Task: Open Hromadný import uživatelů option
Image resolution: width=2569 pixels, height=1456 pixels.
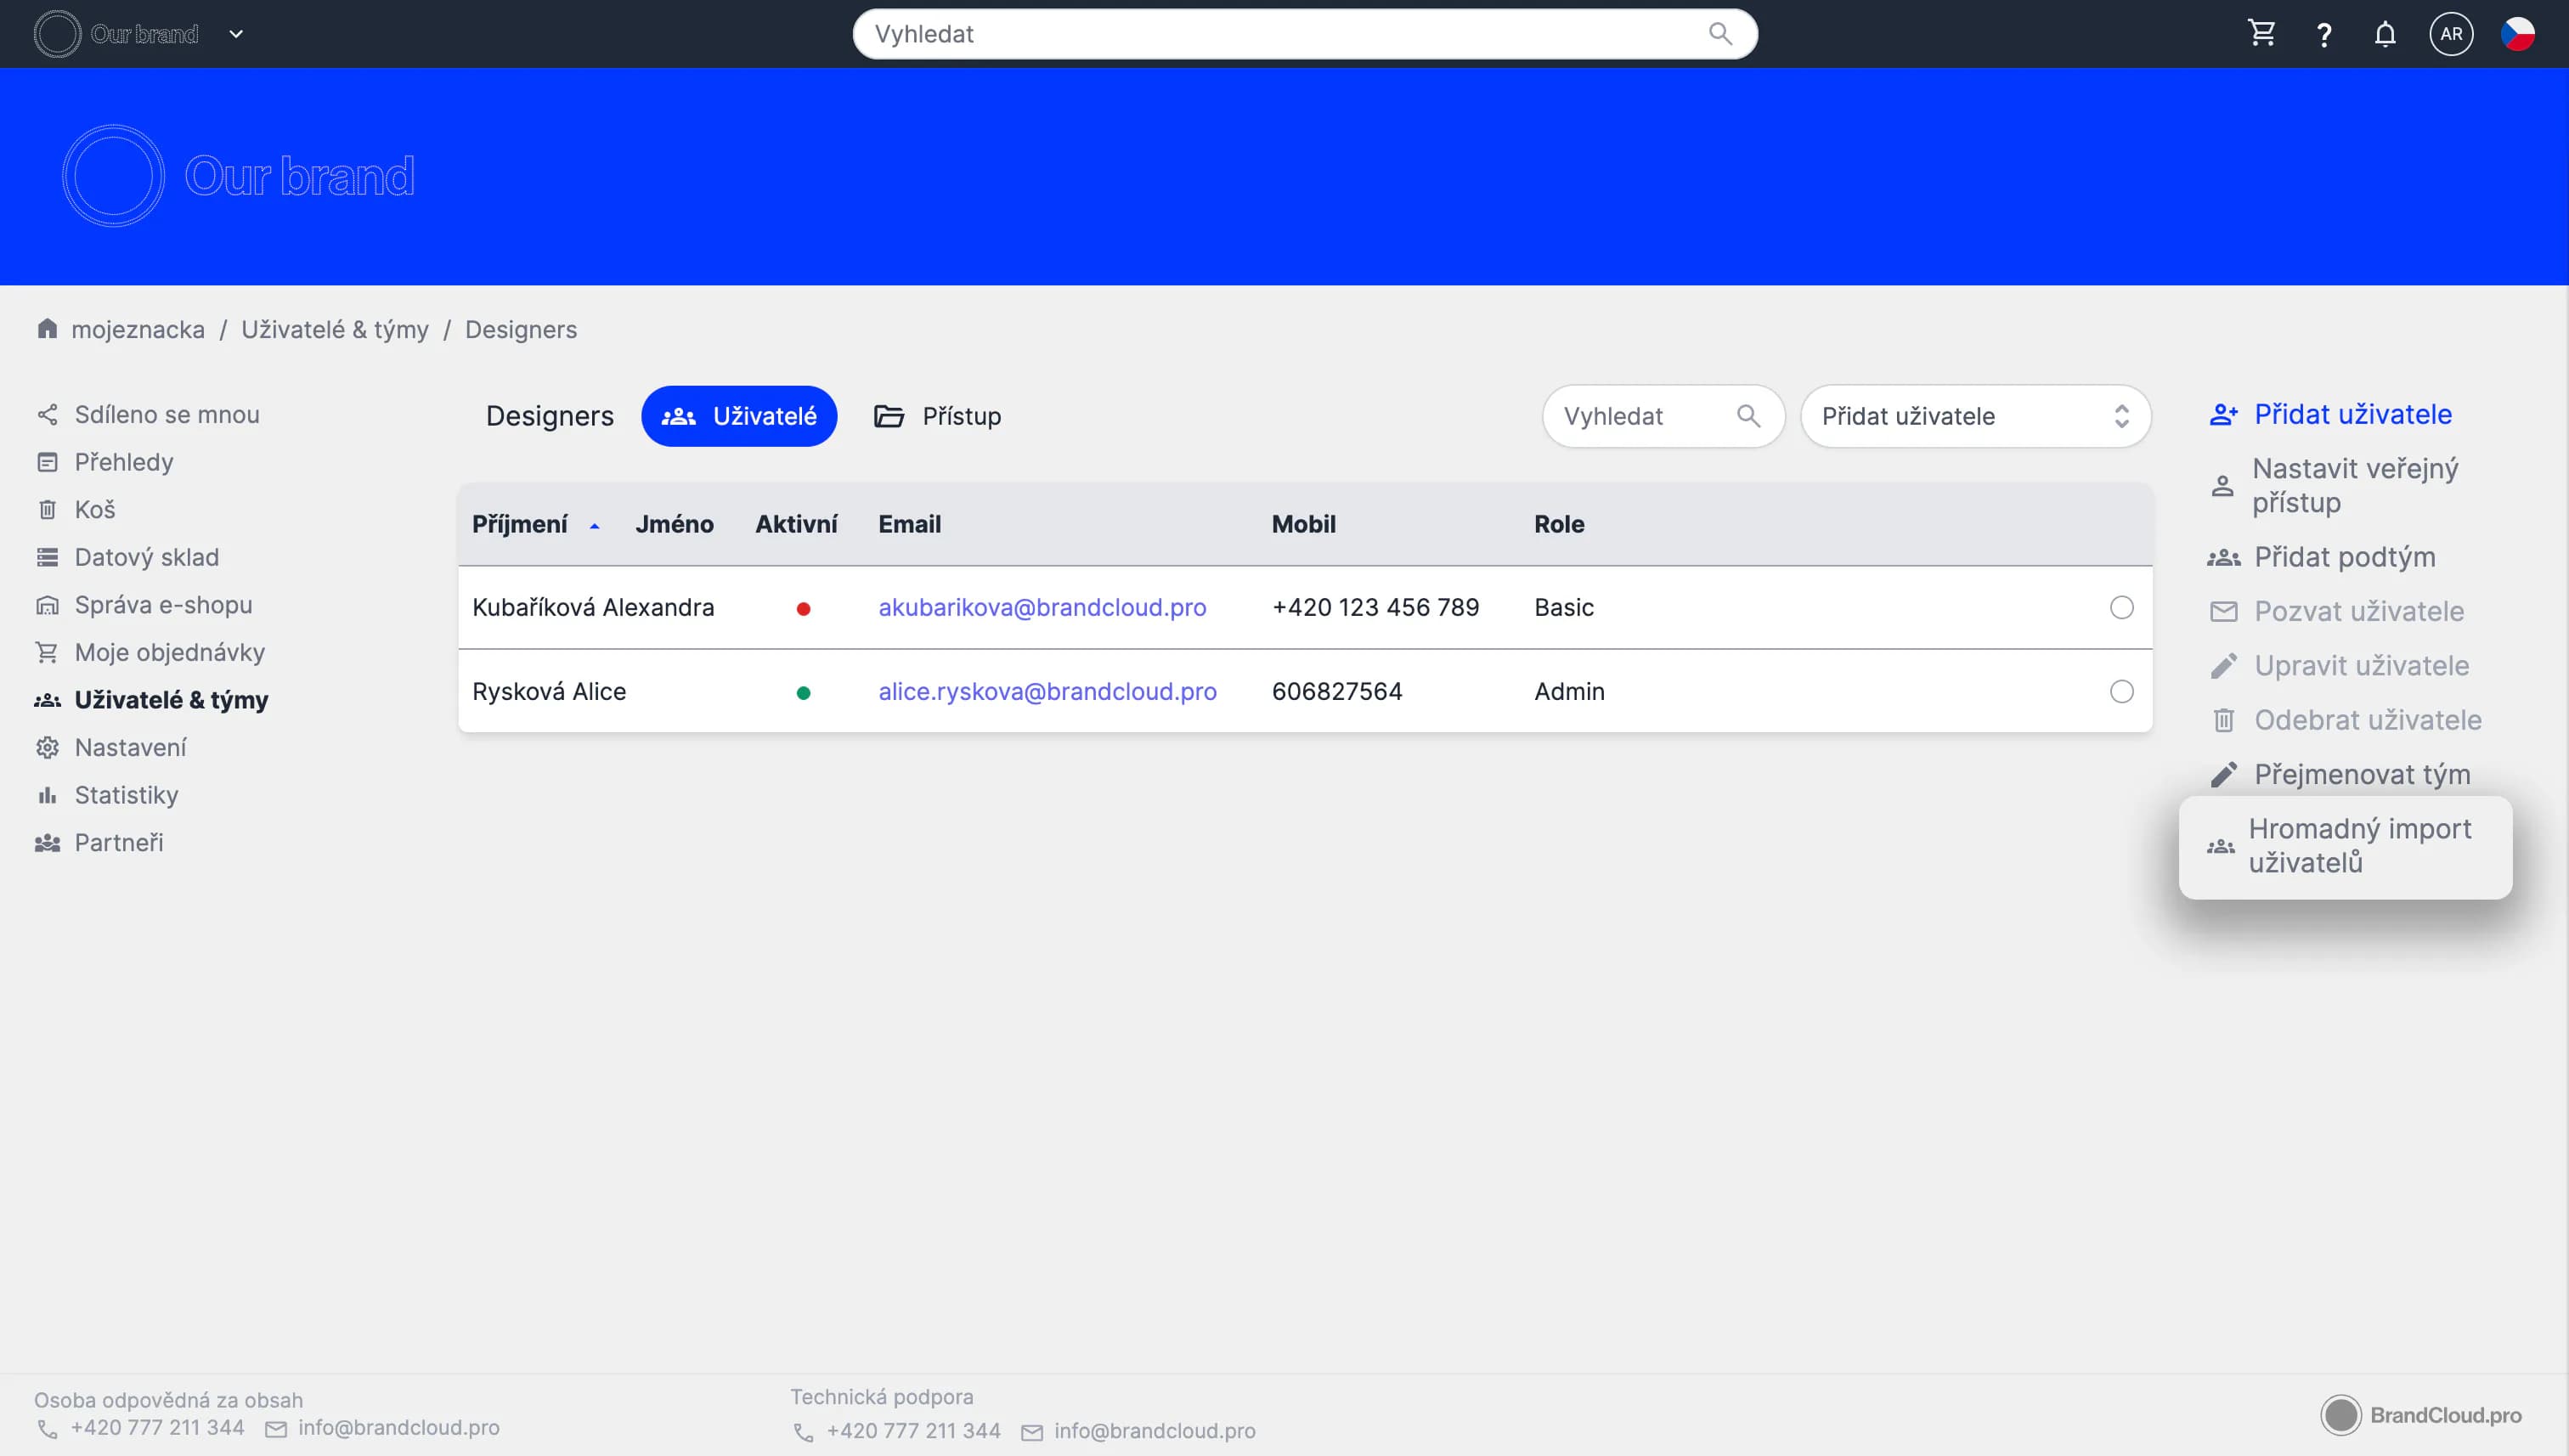Action: coord(2358,846)
